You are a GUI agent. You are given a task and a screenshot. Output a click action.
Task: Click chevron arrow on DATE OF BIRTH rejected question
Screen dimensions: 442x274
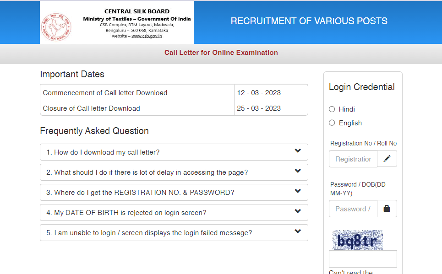(x=298, y=211)
